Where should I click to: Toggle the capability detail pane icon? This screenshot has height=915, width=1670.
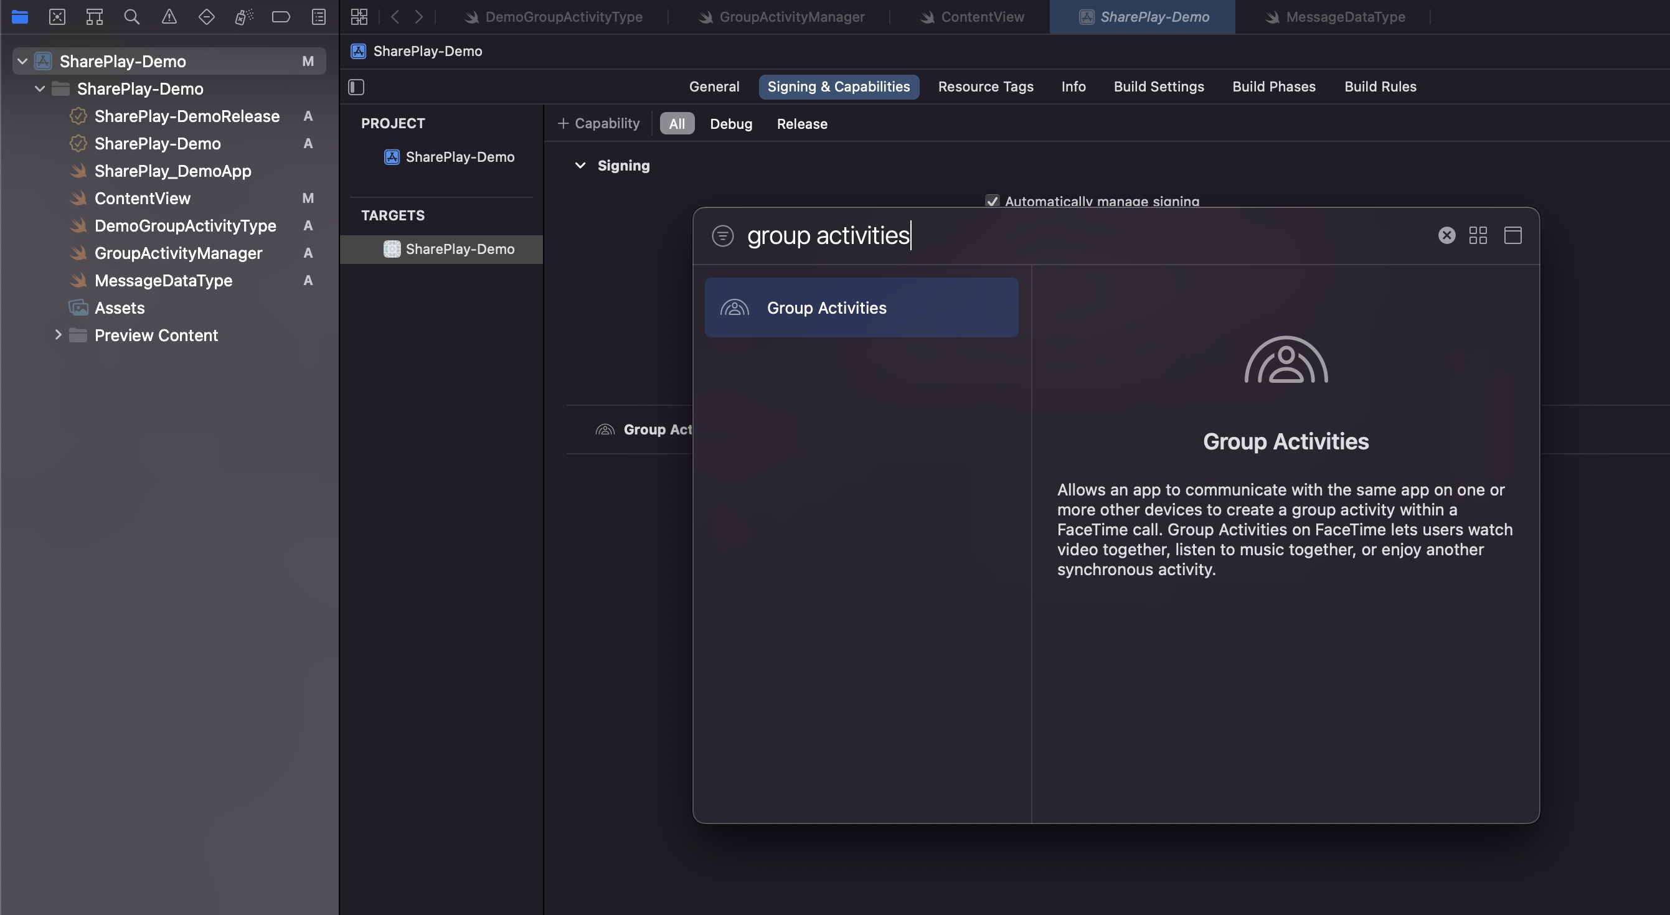(x=1512, y=235)
